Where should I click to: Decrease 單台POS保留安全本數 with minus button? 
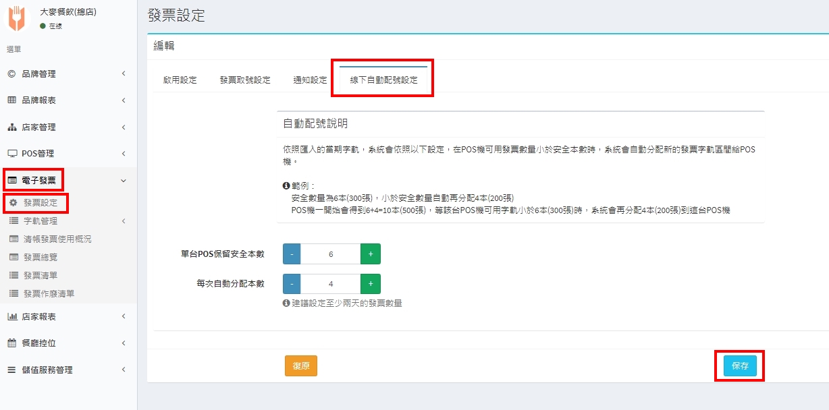[291, 254]
